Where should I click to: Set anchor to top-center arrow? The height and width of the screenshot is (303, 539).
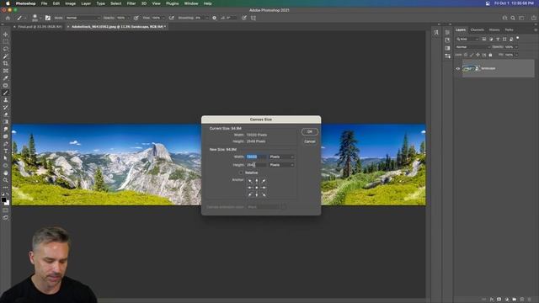click(x=257, y=181)
